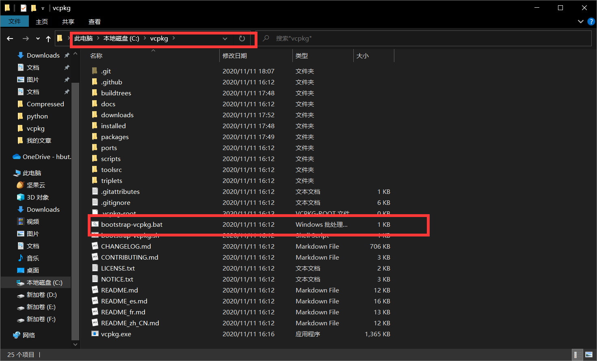Select the .gitignore file
This screenshot has height=361, width=597.
click(x=115, y=202)
